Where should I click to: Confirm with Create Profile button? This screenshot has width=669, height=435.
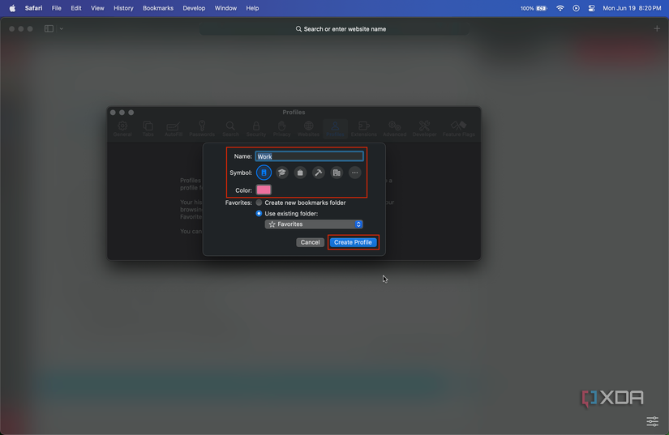click(x=353, y=242)
